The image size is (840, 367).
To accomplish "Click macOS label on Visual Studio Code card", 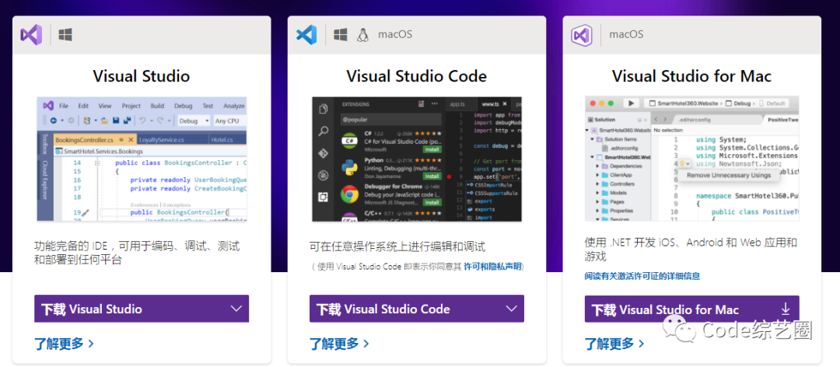I will (x=395, y=34).
